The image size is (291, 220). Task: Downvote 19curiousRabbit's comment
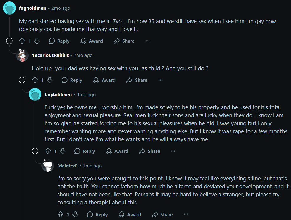[x=50, y=80]
